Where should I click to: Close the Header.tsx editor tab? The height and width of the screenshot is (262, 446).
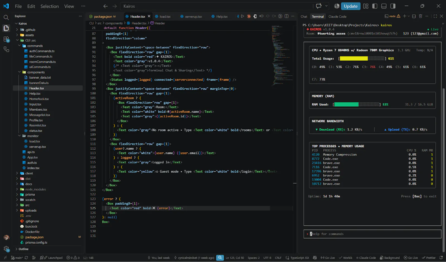149,16
